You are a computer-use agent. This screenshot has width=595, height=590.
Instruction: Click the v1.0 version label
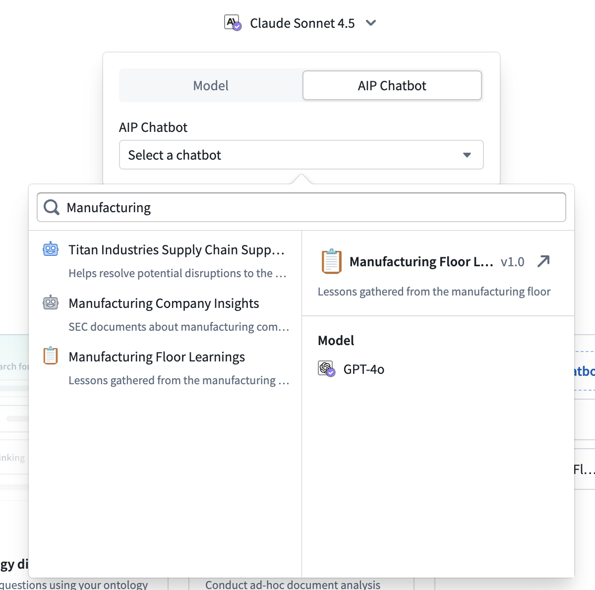513,262
